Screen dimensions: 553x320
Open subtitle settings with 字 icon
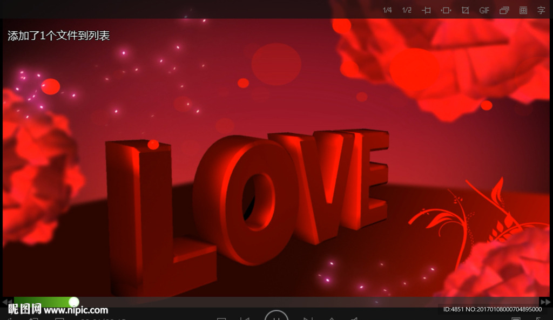pos(541,10)
